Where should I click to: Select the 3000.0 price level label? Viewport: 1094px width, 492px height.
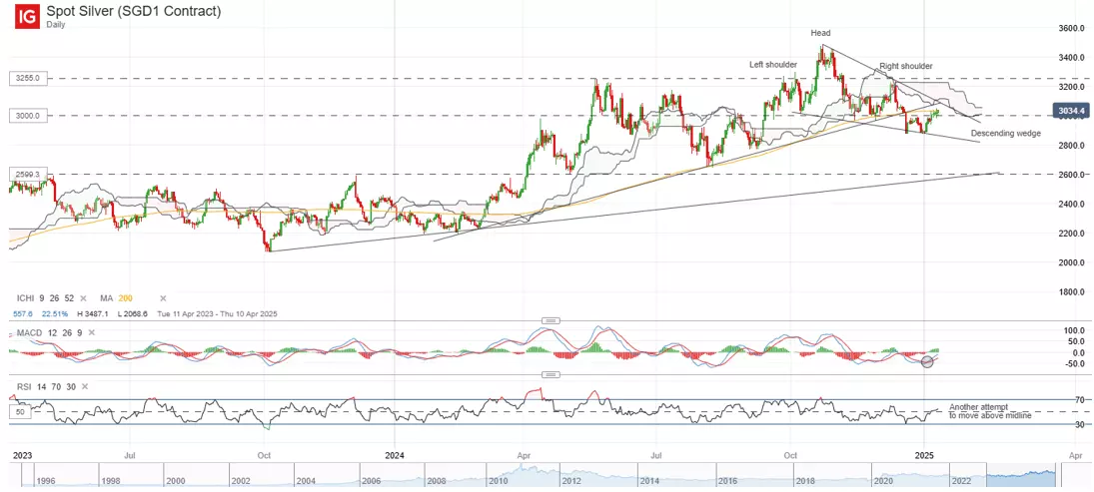25,116
